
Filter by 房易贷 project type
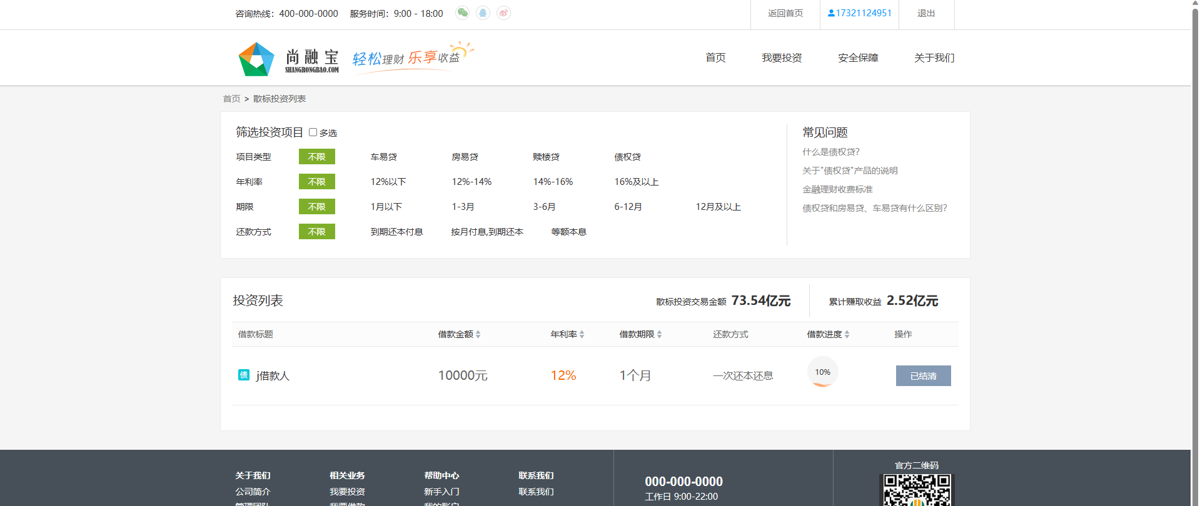click(465, 157)
